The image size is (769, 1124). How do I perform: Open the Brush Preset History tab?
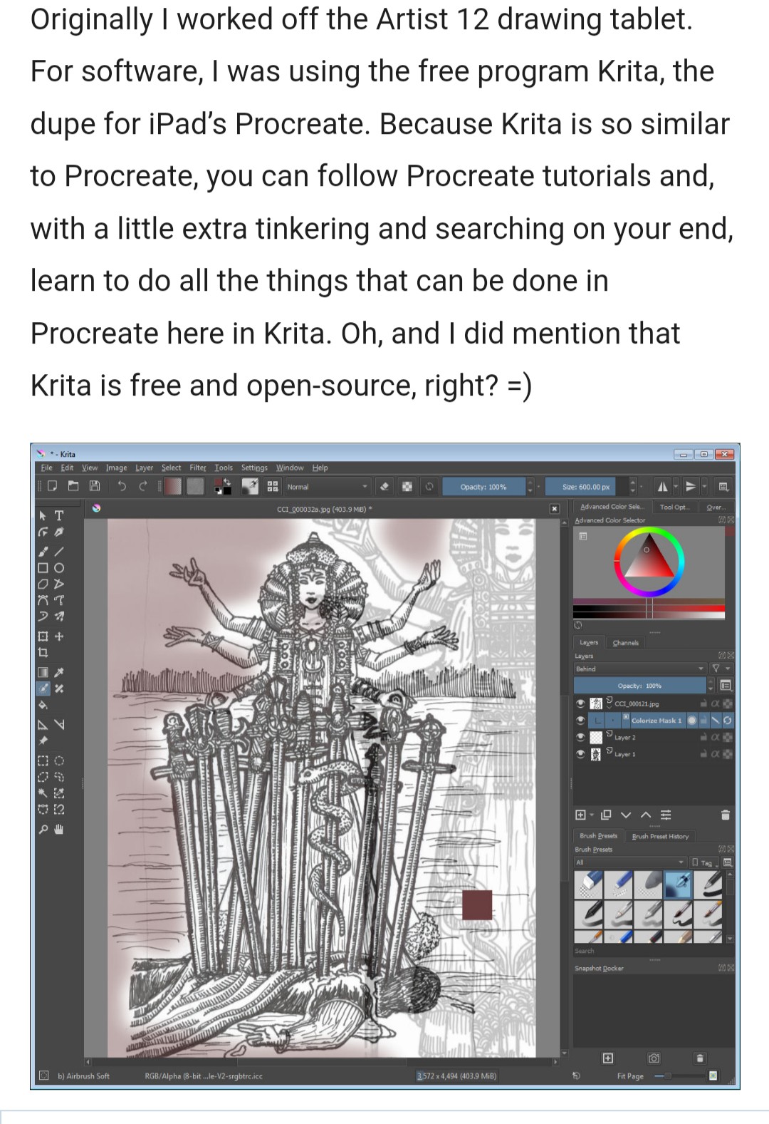(660, 836)
